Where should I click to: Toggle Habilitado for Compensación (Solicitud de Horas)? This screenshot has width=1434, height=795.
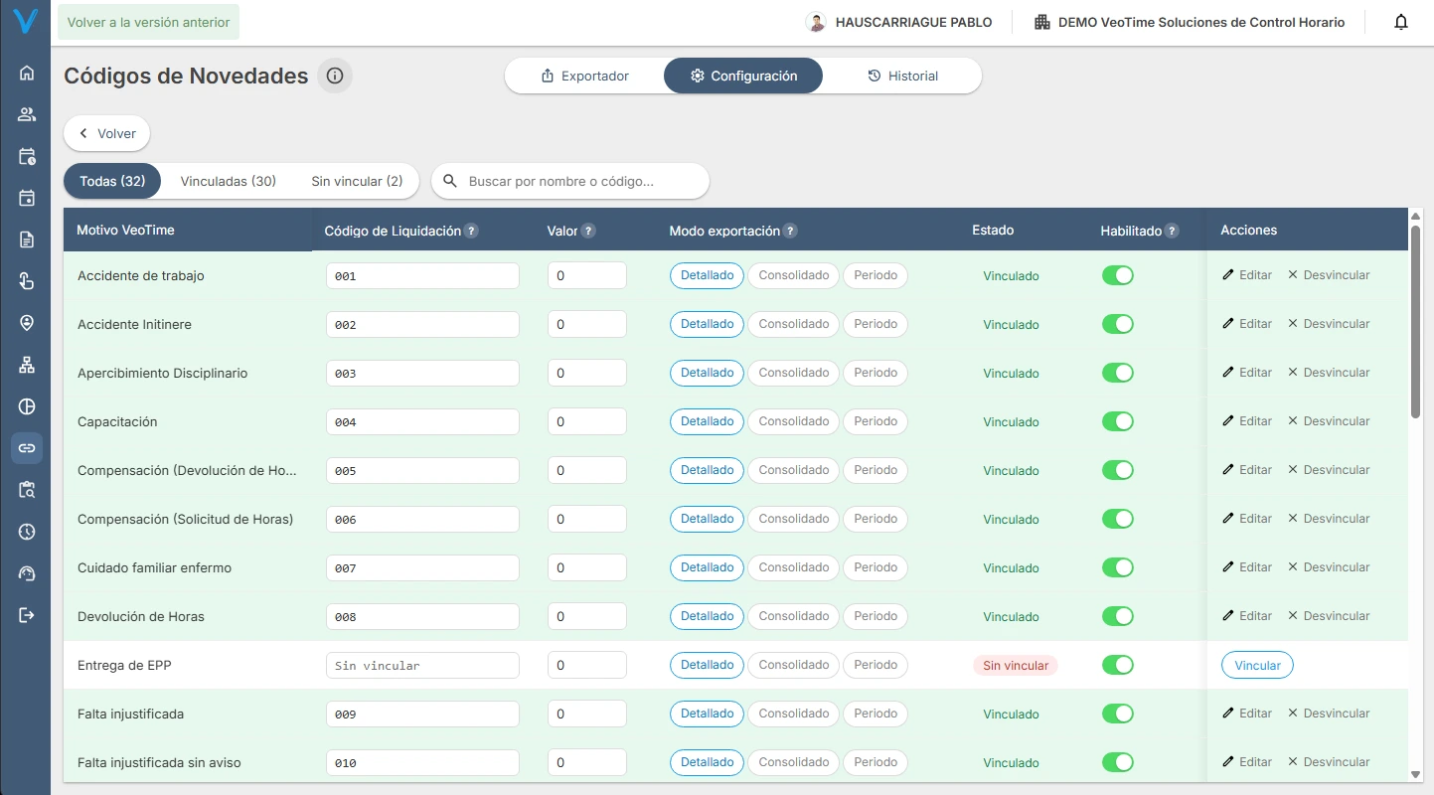1118,519
